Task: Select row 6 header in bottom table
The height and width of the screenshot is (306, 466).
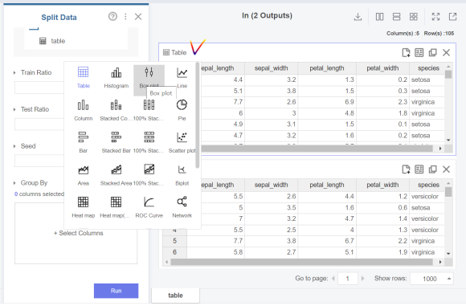Action: click(175, 252)
